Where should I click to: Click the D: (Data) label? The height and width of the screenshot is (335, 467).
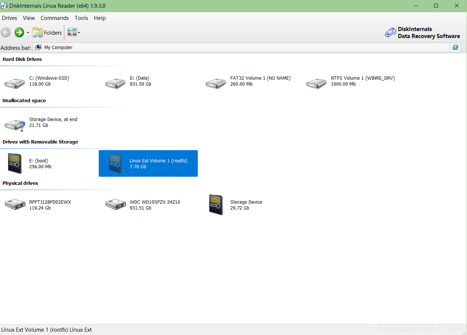point(140,78)
